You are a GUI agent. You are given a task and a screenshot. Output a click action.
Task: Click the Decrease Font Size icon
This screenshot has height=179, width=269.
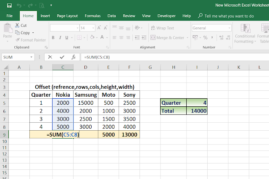(105, 28)
